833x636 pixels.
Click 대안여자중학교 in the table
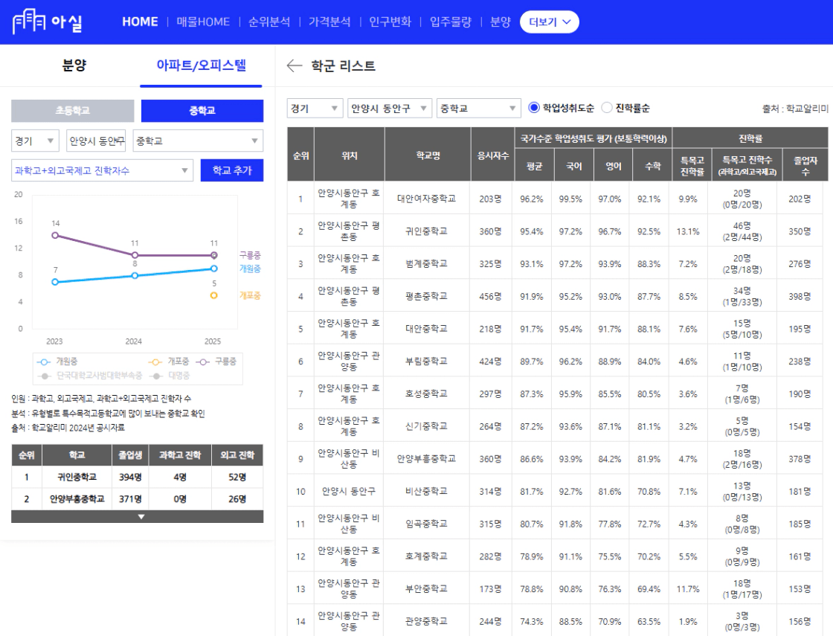point(427,199)
